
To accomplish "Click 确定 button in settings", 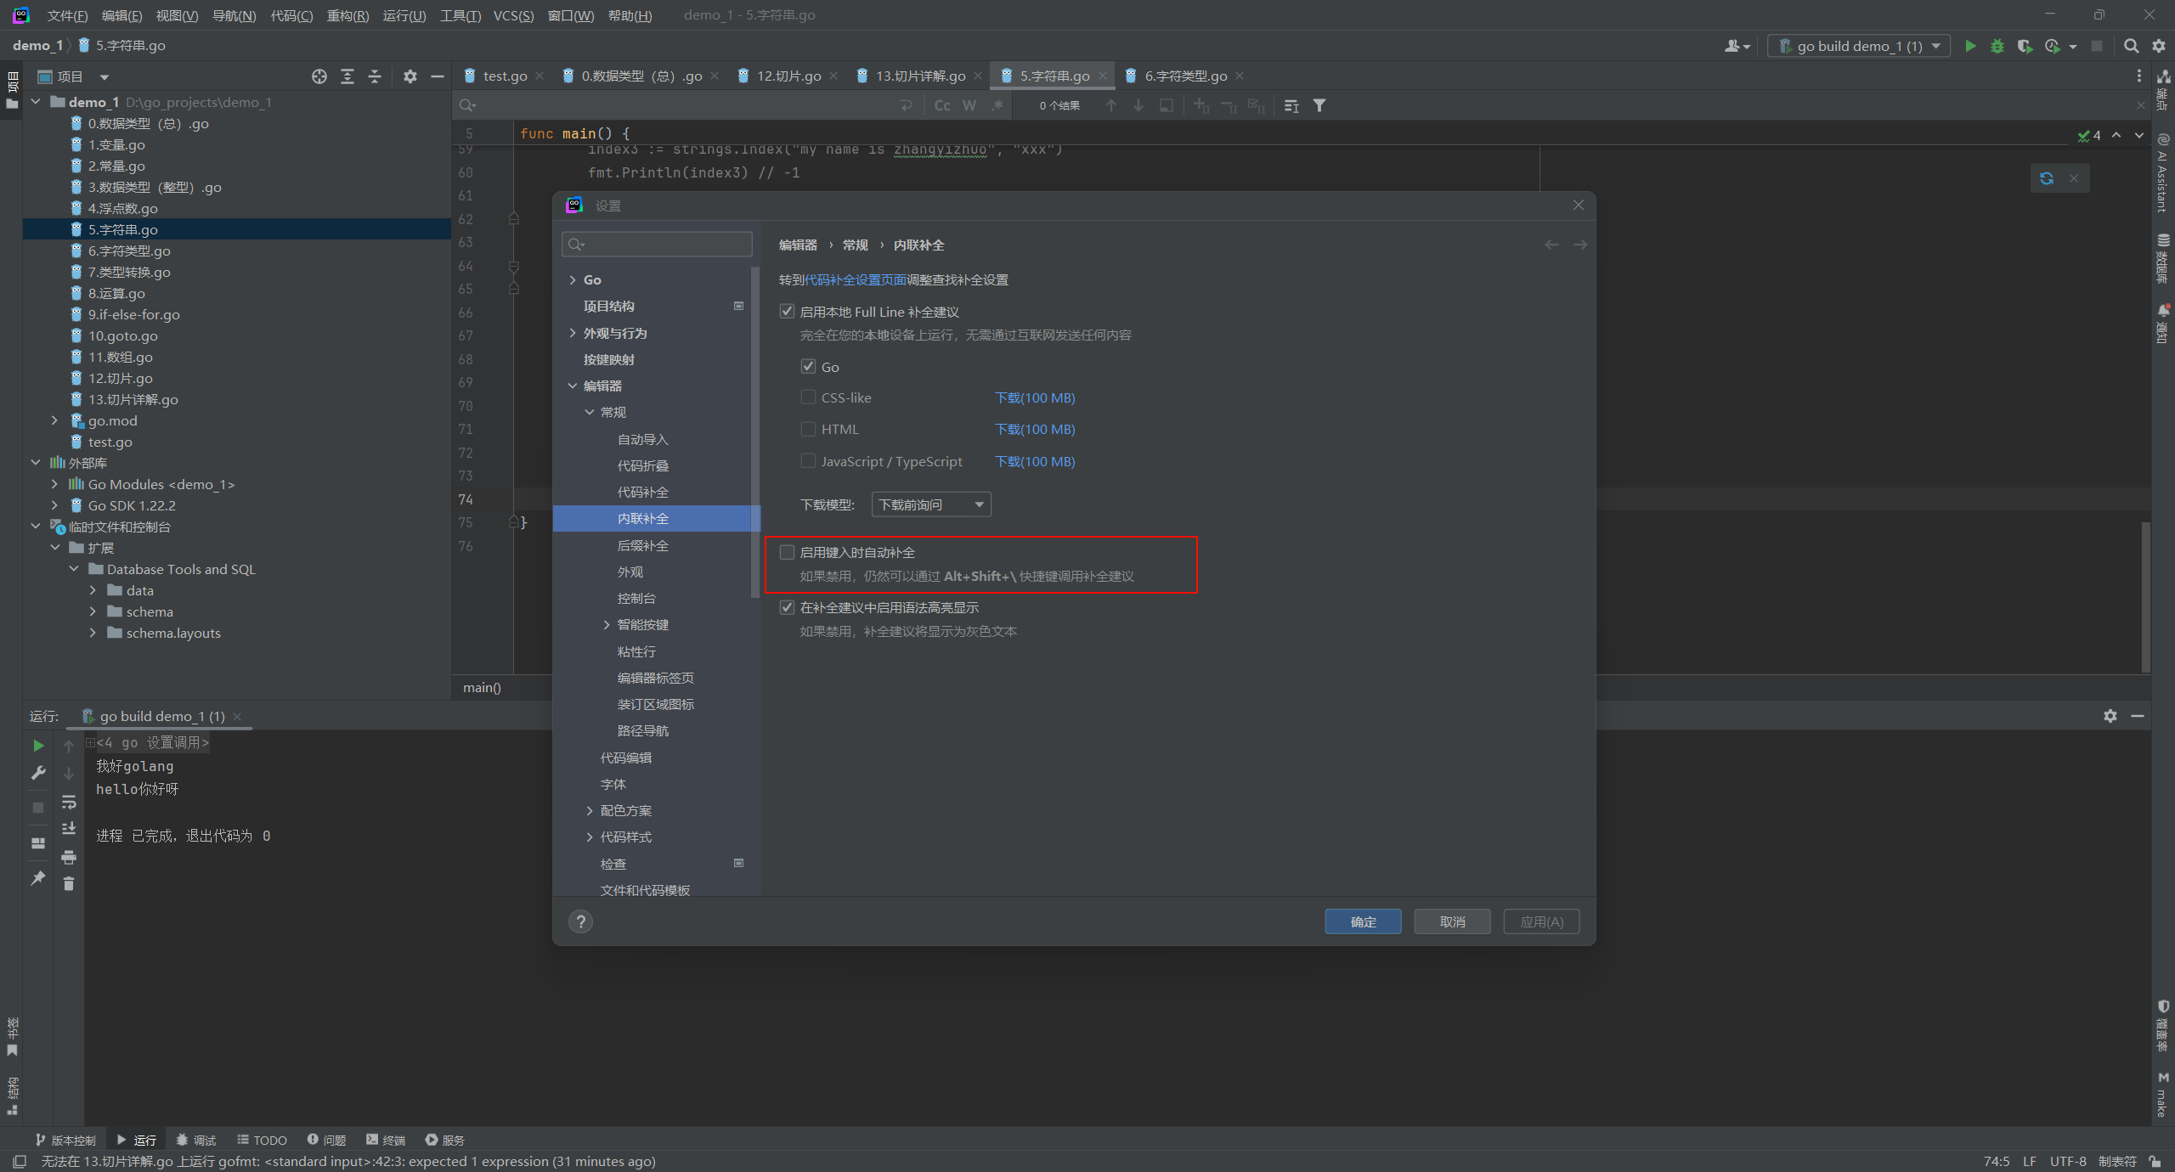I will 1363,921.
